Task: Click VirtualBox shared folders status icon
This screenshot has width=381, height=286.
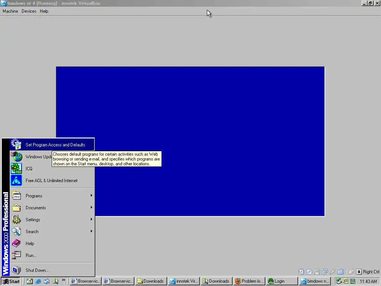Action: point(340,271)
